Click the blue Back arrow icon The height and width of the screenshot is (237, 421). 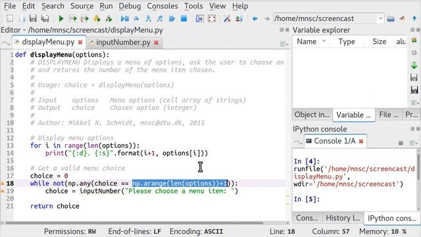click(x=255, y=18)
